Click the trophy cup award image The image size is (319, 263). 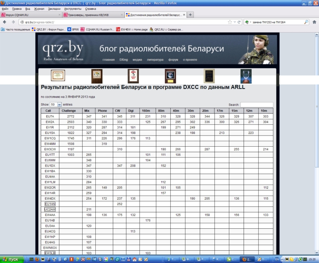click(246, 75)
